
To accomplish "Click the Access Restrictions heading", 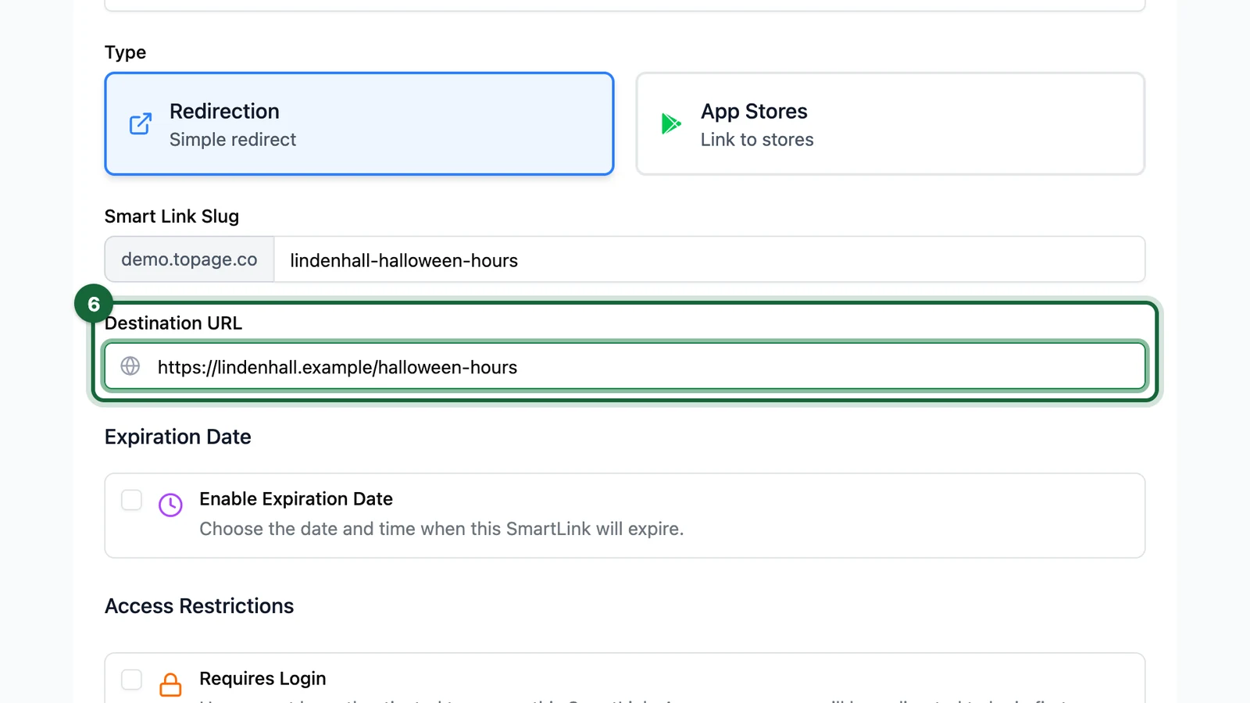I will (199, 606).
